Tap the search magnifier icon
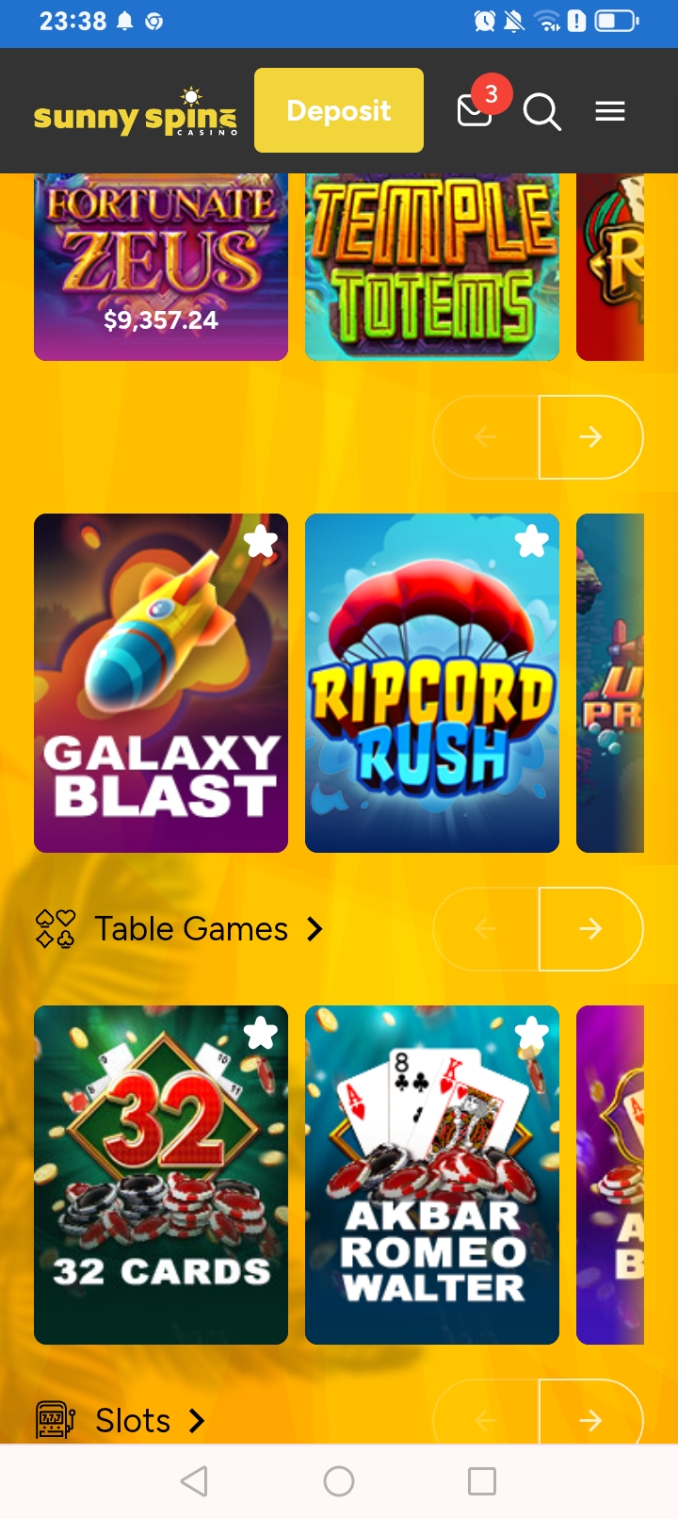The width and height of the screenshot is (678, 1519). point(542,112)
